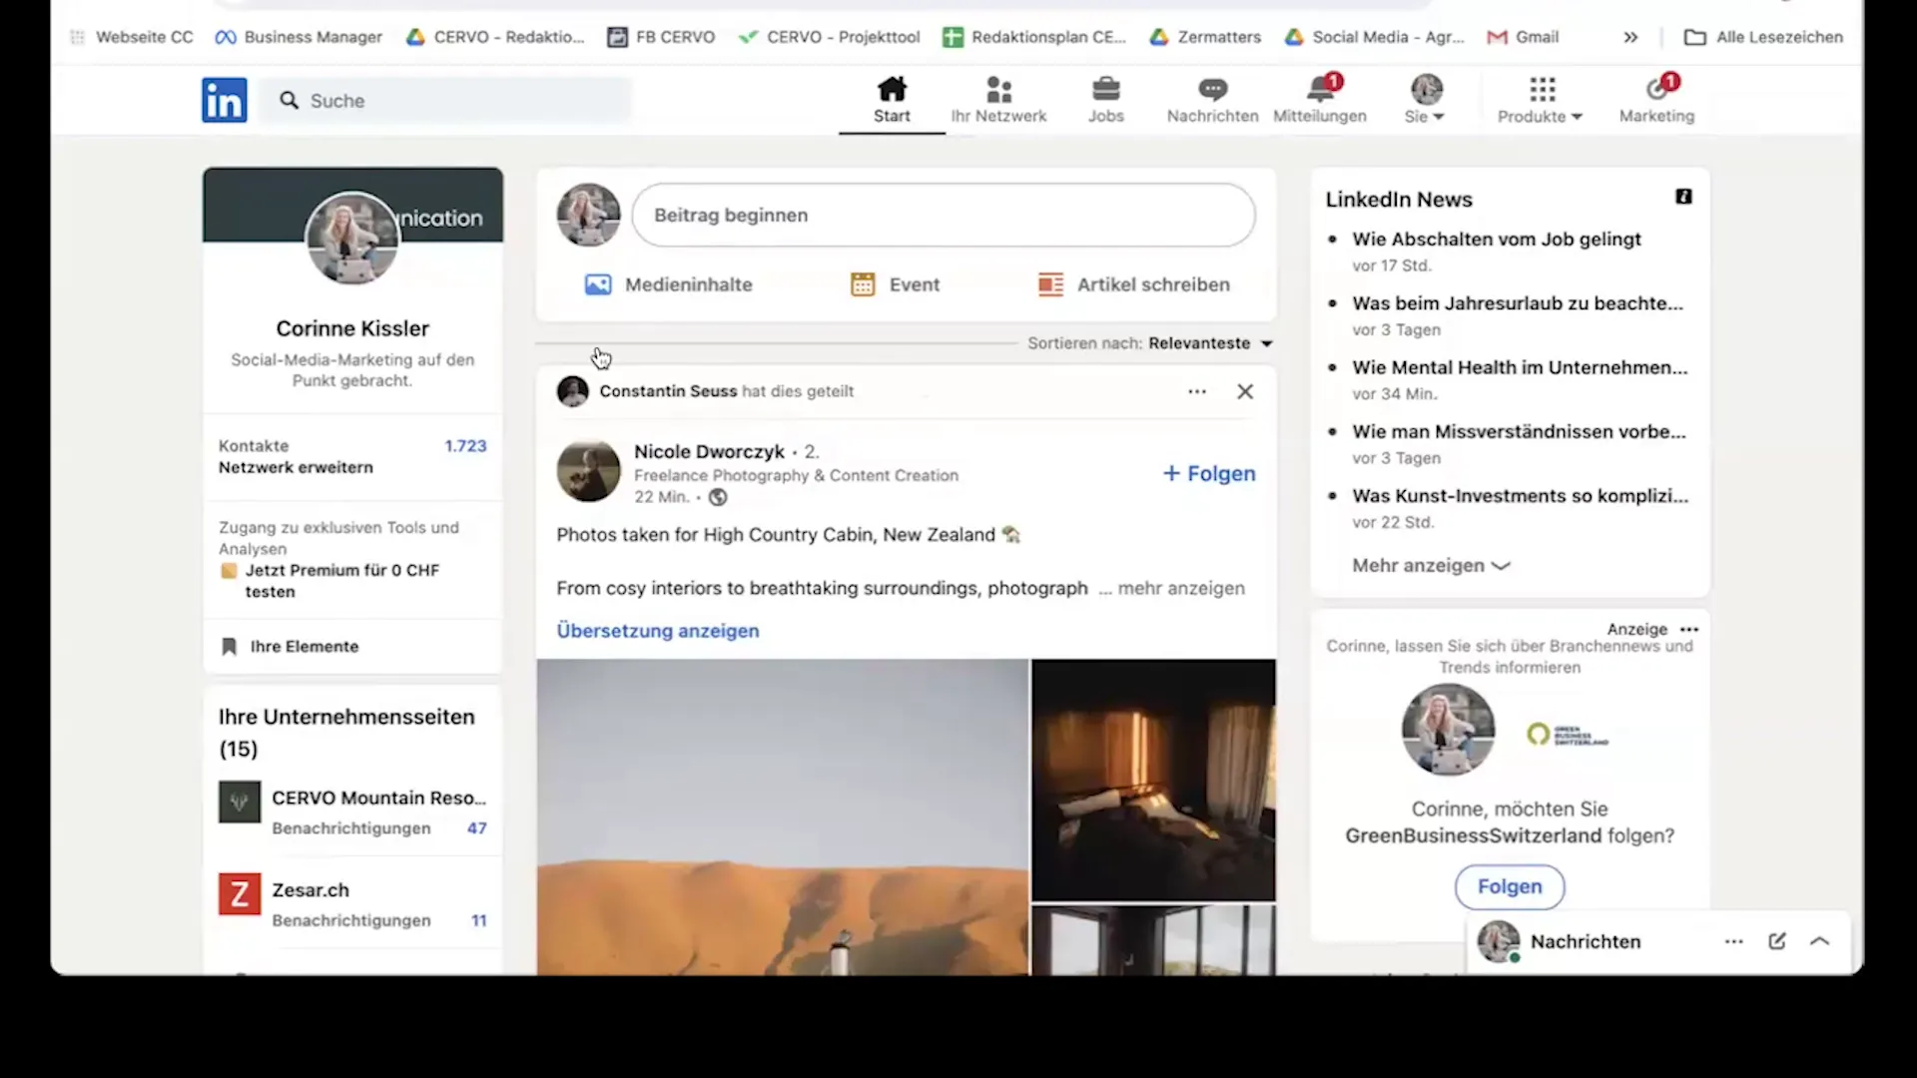
Task: Click Folgen next to Nicole Dworczyk
Action: click(x=1208, y=473)
